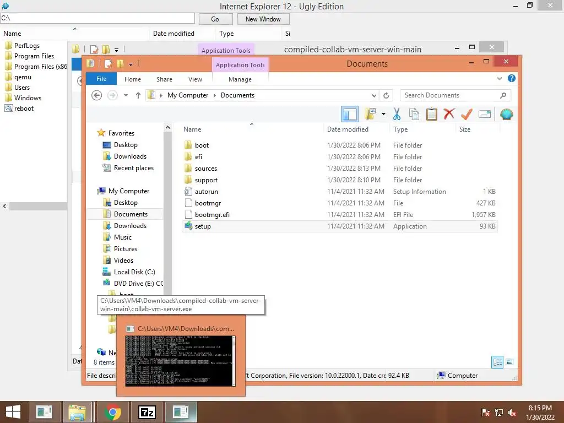564x423 pixels.
Task: Open the address bar history dropdown
Action: [x=374, y=95]
